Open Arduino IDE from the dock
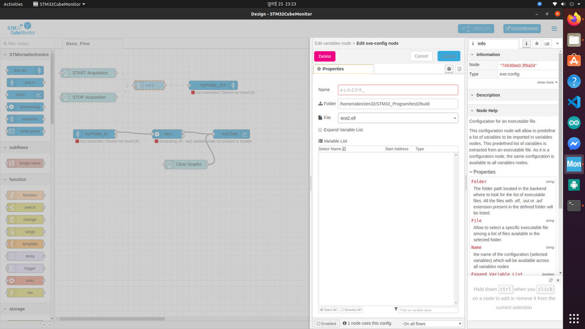585x329 pixels. point(574,123)
